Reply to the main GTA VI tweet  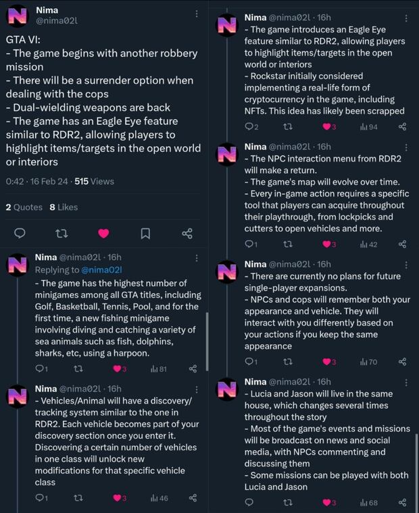pyautogui.click(x=20, y=233)
